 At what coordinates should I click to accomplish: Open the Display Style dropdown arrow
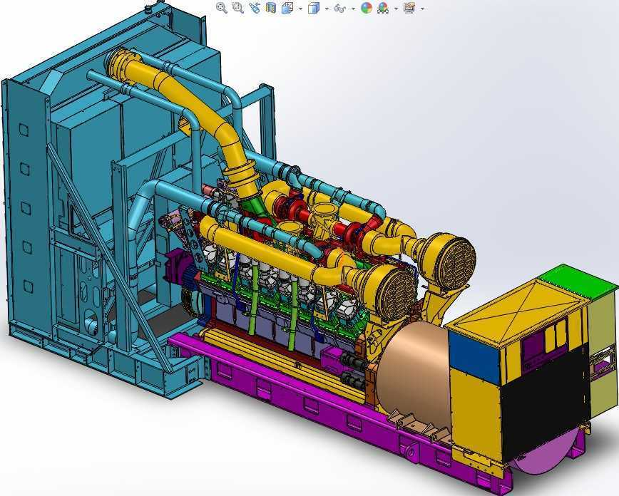[326, 9]
